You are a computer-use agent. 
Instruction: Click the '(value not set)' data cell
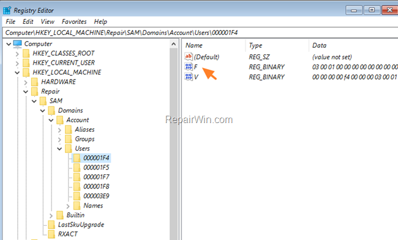click(x=332, y=57)
